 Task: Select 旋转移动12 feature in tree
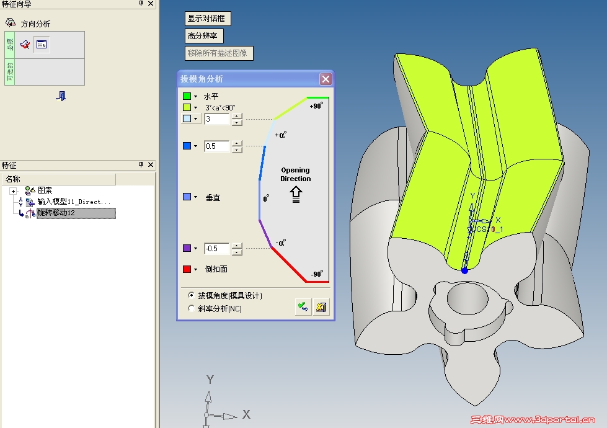click(76, 213)
